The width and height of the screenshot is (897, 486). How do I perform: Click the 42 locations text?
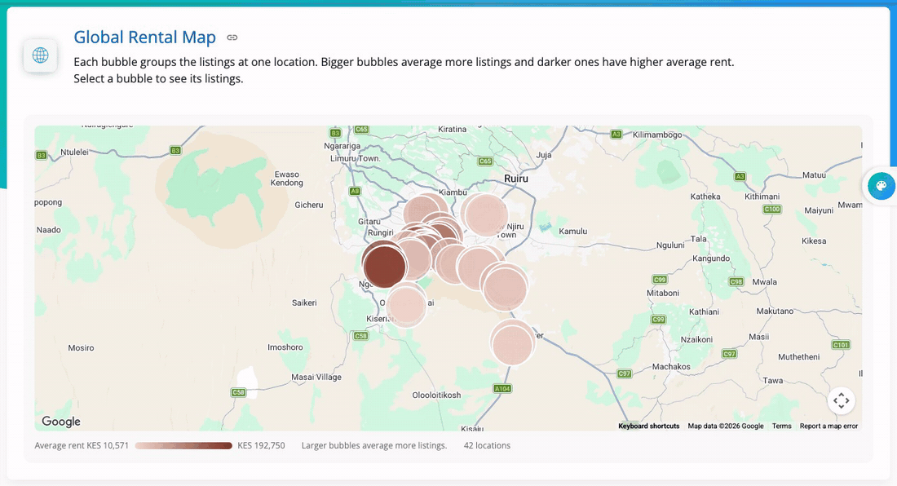487,445
